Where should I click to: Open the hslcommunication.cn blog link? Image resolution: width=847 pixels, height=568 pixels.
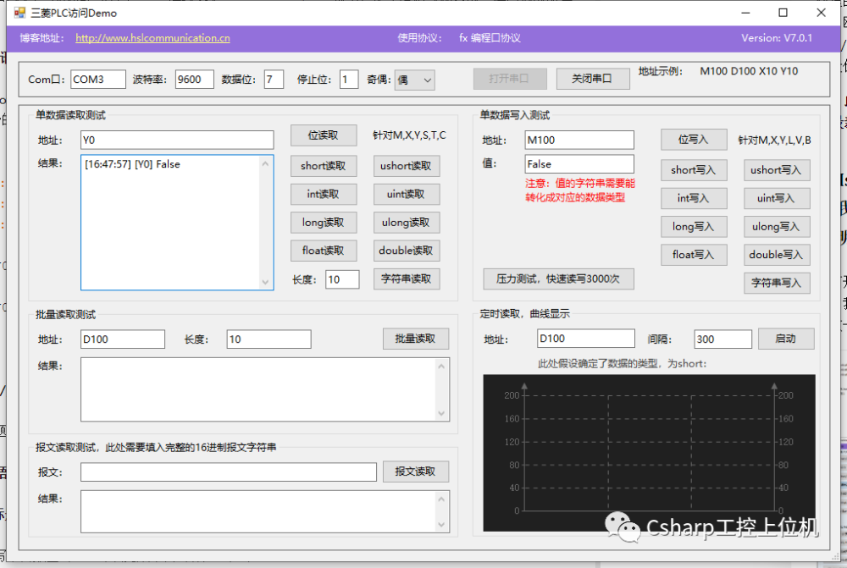coord(152,38)
